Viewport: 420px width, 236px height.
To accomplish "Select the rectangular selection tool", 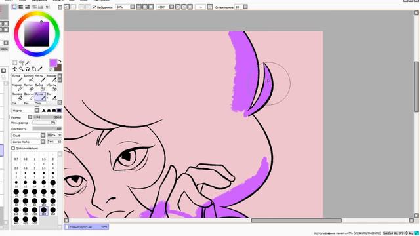I will pyautogui.click(x=15, y=63).
